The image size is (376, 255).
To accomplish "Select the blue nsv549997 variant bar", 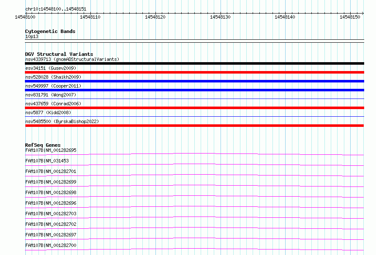I will 194,90.
